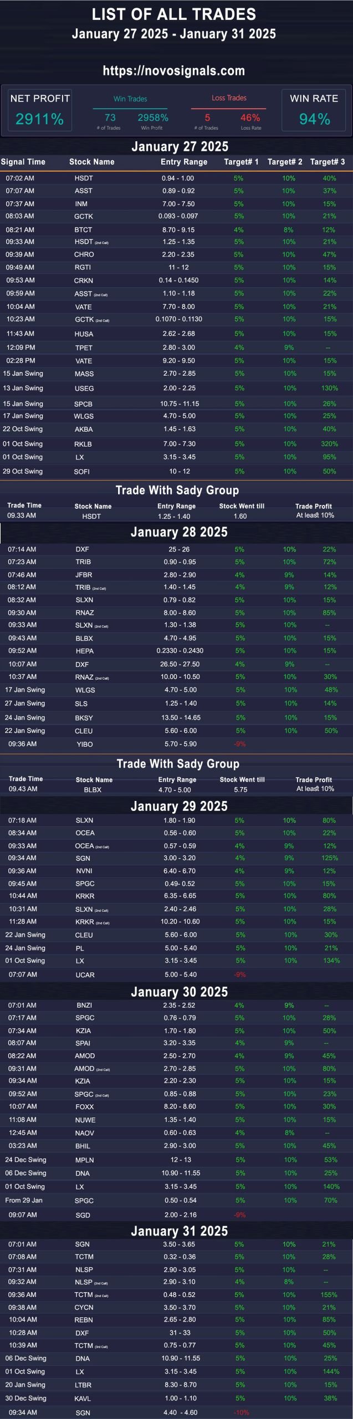Viewport: 353px width, 1419px height.
Task: Click the Stock Name column header
Action: point(92,162)
